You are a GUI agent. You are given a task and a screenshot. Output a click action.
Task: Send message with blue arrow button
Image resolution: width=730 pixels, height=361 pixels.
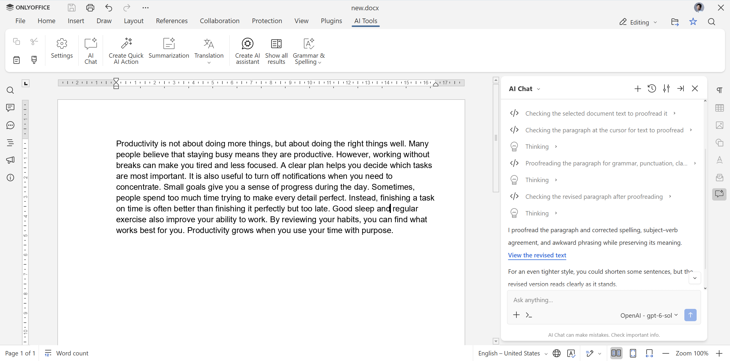(x=690, y=315)
